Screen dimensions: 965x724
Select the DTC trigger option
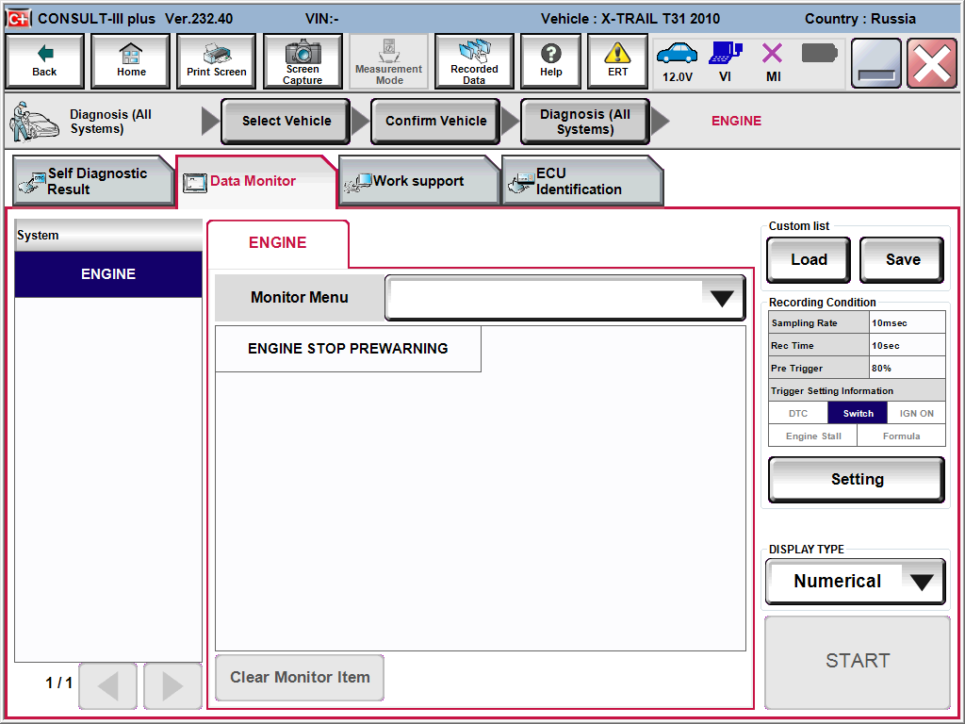click(x=798, y=413)
